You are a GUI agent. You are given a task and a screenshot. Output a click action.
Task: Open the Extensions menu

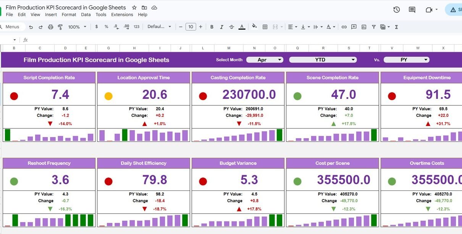(x=122, y=15)
